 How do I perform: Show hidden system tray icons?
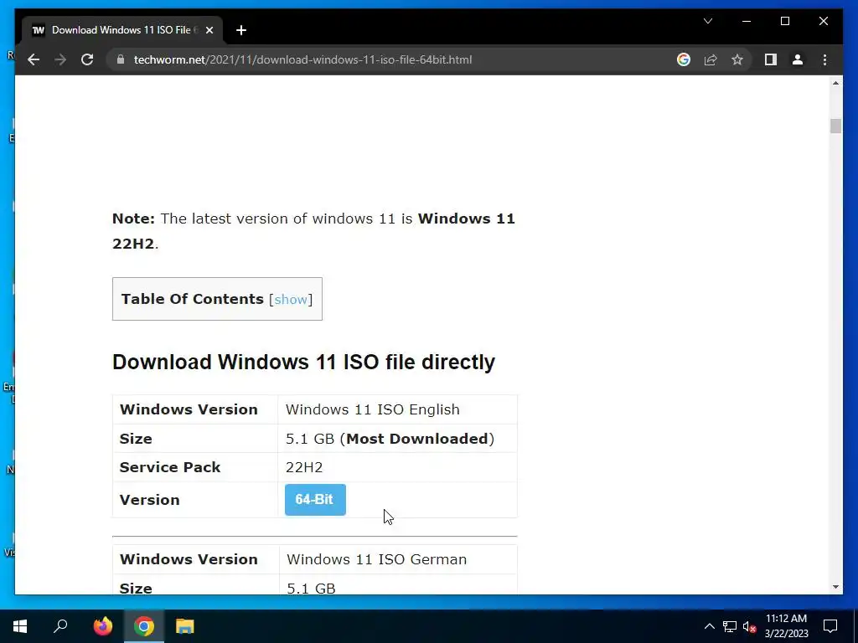point(709,626)
